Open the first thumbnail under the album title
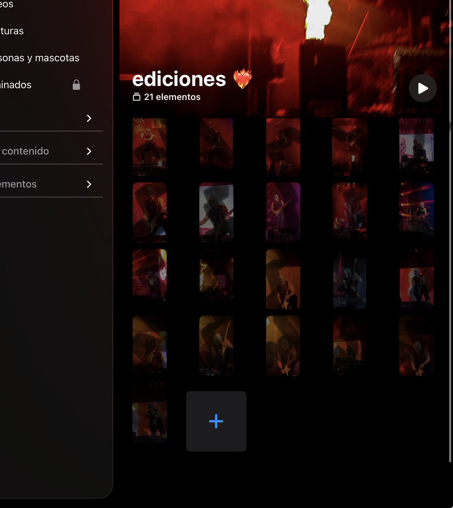Screen dimensions: 453x508 (150, 146)
